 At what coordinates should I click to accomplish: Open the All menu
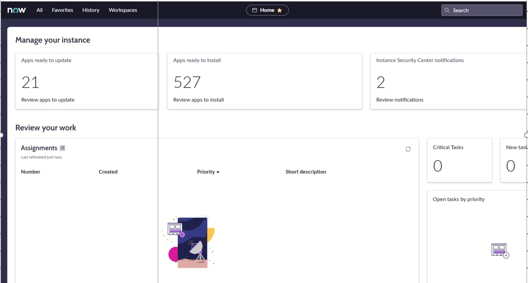(x=39, y=10)
